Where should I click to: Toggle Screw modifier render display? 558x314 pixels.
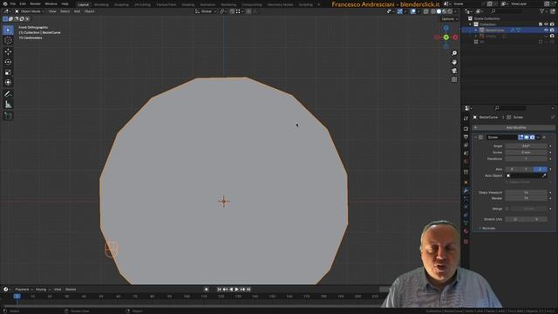point(532,138)
